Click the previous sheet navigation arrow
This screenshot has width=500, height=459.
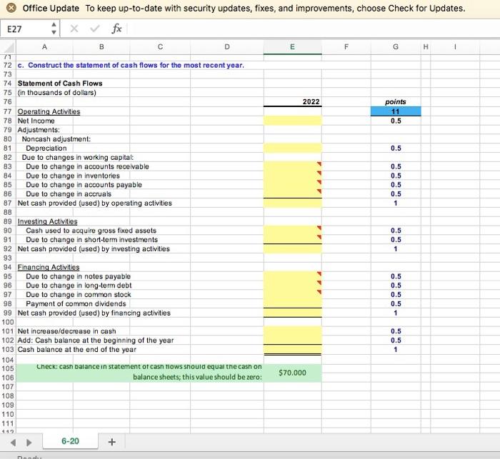pyautogui.click(x=13, y=443)
